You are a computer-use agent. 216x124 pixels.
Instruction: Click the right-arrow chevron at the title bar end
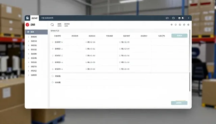point(189,18)
